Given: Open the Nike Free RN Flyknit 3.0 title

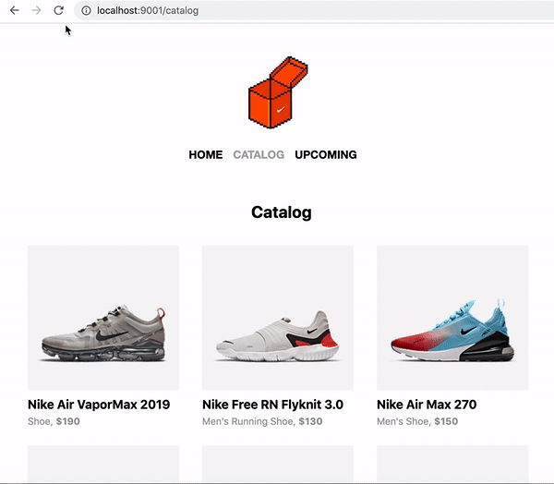Looking at the screenshot, I should click(272, 405).
